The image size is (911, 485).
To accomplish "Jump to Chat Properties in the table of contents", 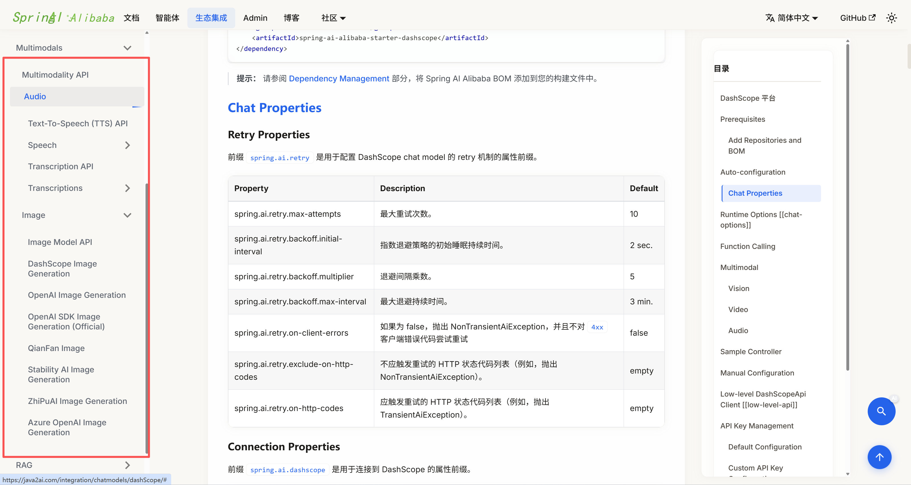I will click(756, 193).
